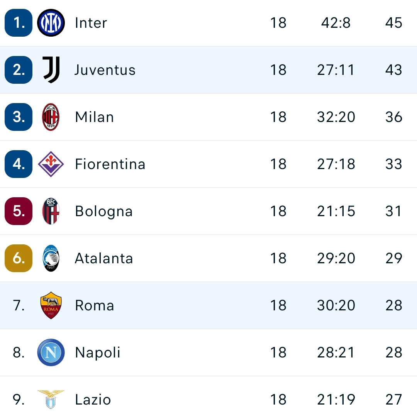Open the Fiorentina club crest
Viewport: 417px width, 420px height.
point(51,164)
